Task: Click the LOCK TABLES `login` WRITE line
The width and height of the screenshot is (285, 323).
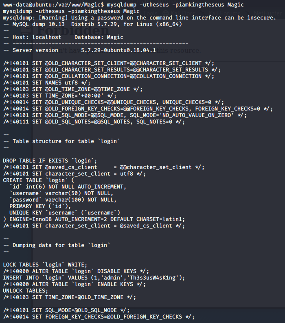Action: click(45, 265)
